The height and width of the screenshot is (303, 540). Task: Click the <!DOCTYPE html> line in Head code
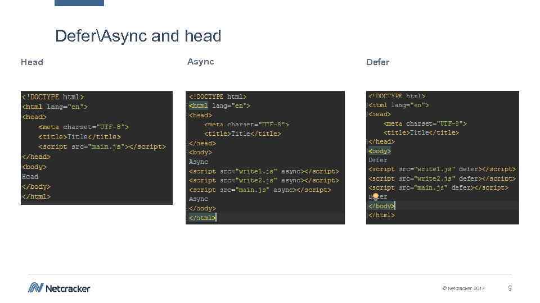53,97
